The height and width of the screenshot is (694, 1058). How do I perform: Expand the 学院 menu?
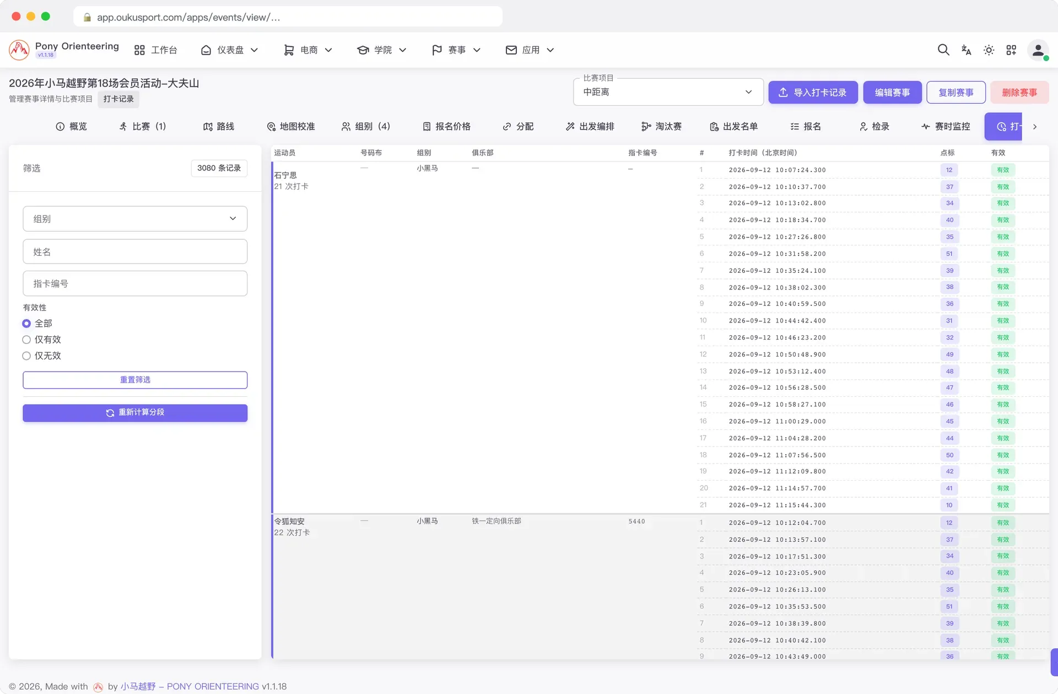[381, 50]
